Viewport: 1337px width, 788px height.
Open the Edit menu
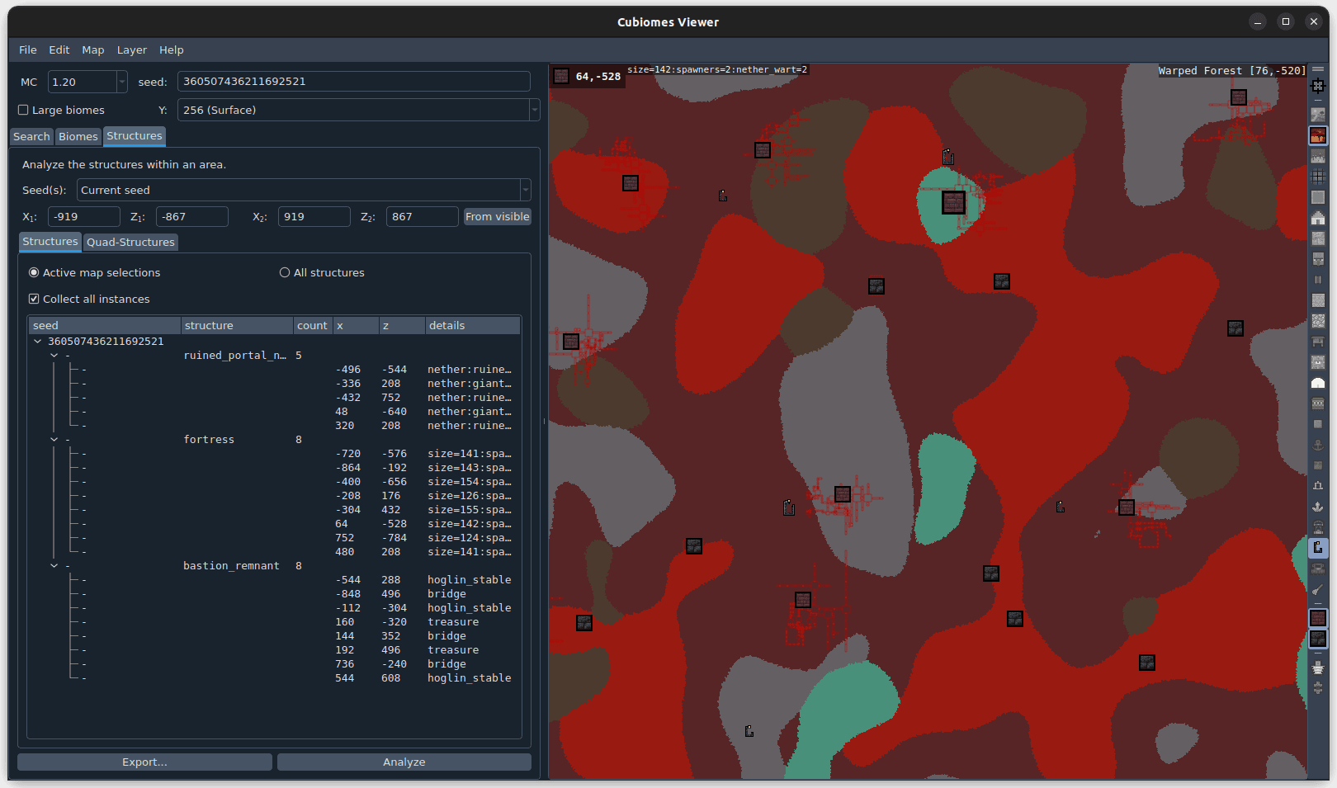coord(59,50)
